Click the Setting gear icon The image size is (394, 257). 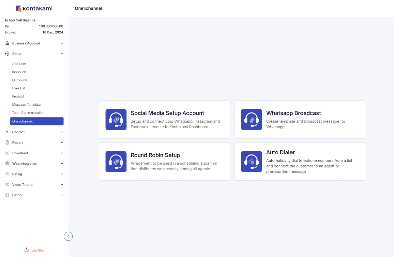[8, 195]
